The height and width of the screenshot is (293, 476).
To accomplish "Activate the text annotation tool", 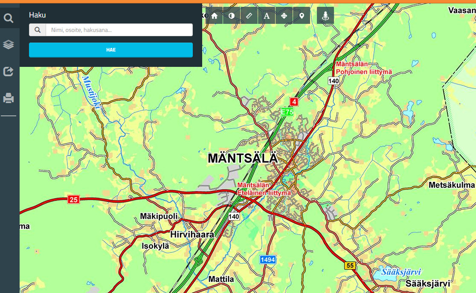I will [x=267, y=16].
